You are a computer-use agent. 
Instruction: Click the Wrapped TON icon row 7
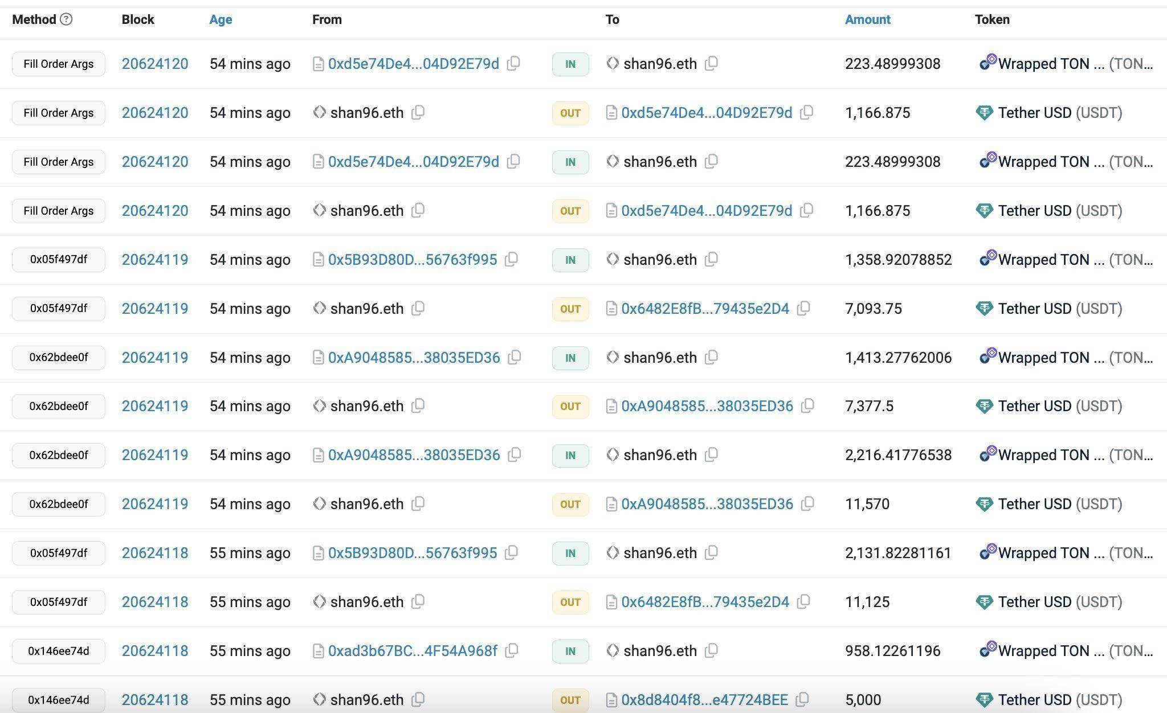(988, 357)
